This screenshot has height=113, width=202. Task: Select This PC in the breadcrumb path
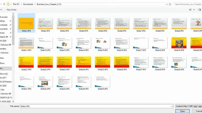coord(16,4)
